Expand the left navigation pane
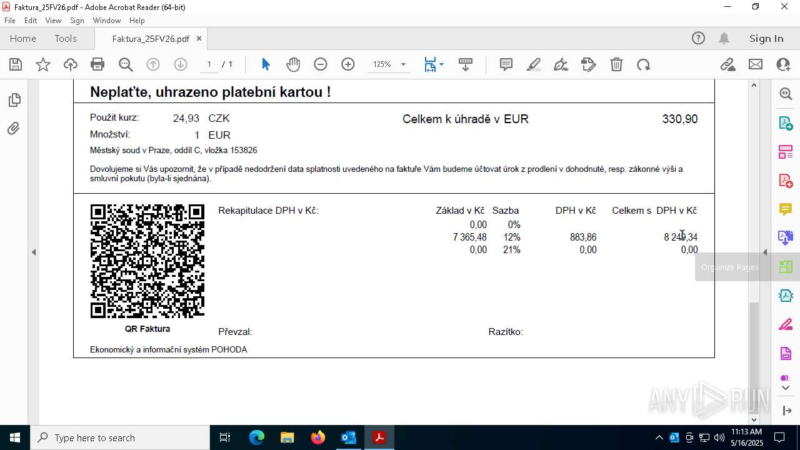The image size is (800, 450). 34,252
